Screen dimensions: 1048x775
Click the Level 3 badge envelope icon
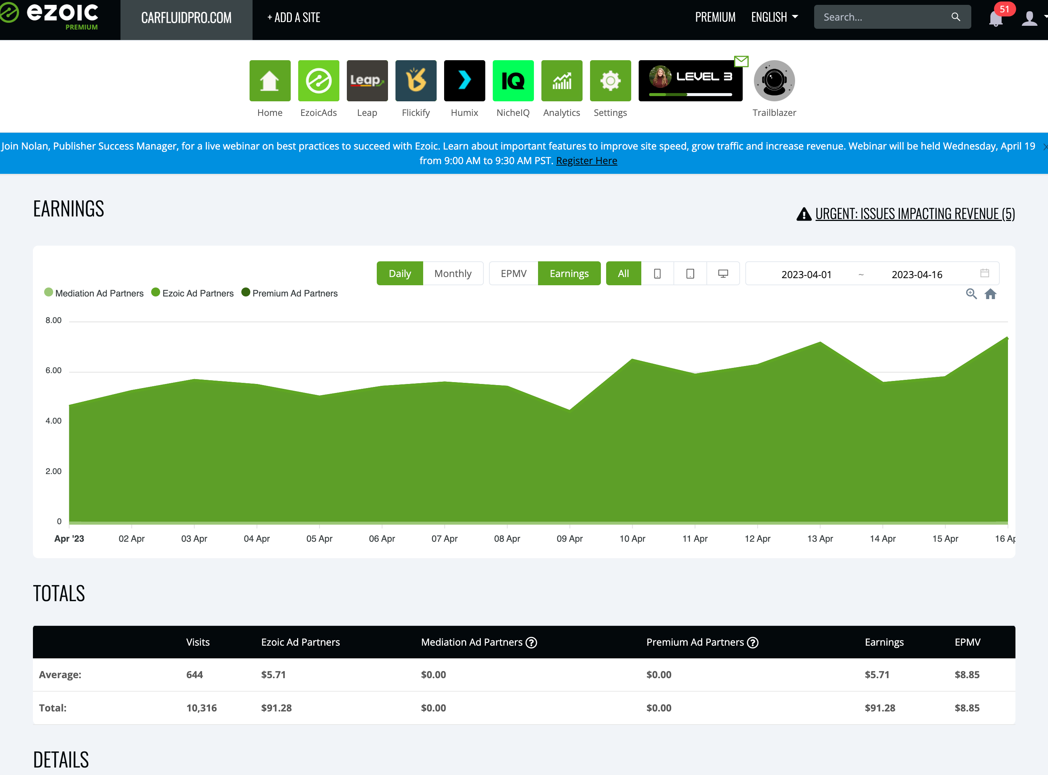(741, 61)
